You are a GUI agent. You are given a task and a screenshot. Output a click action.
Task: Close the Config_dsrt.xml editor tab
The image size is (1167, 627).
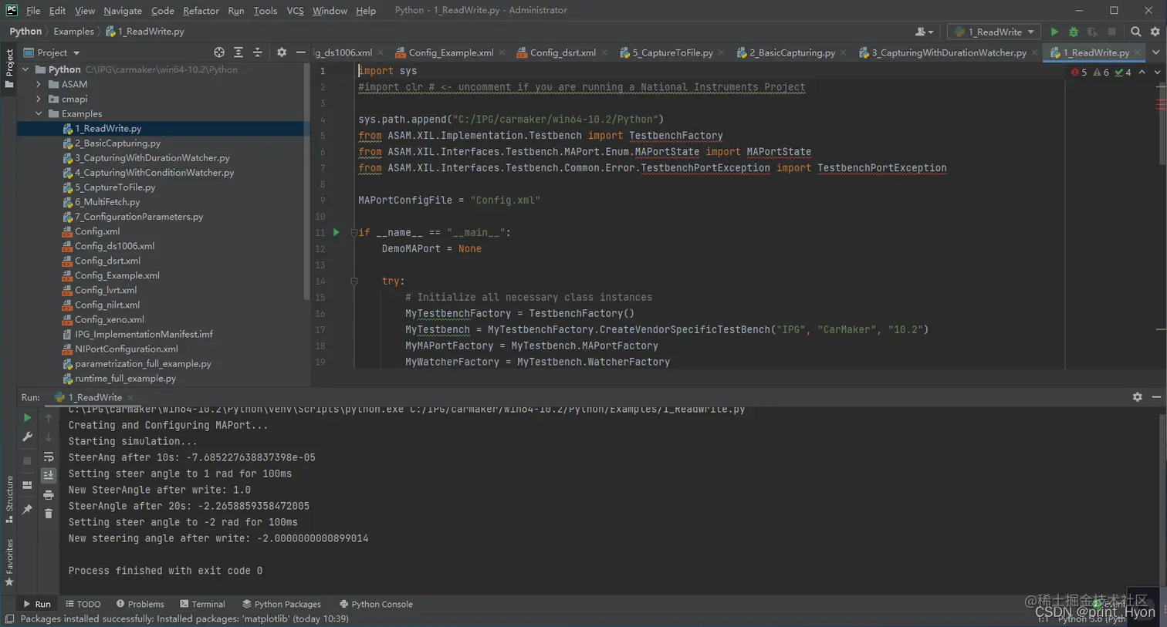click(x=604, y=52)
